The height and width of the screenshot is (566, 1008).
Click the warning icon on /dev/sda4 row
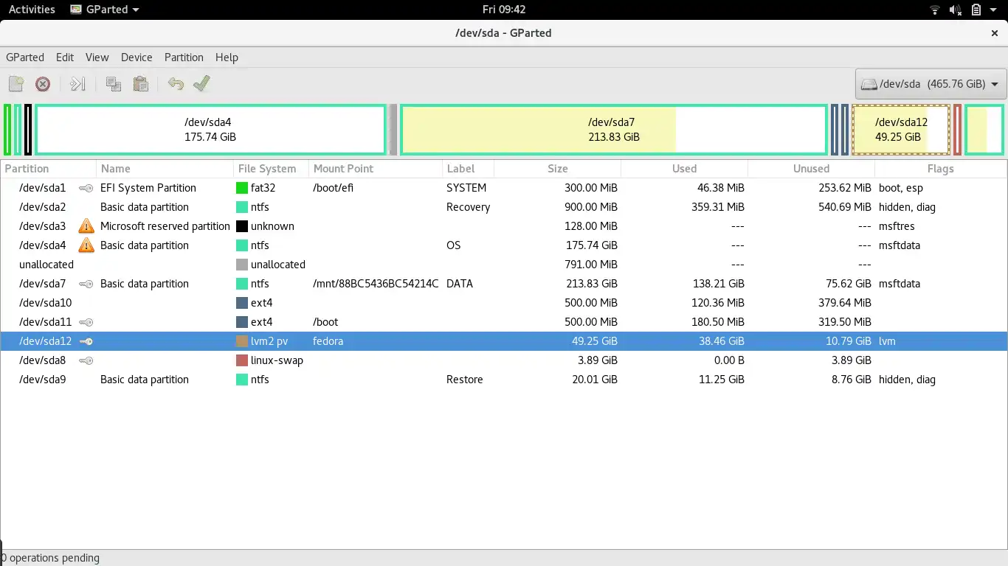pos(86,245)
